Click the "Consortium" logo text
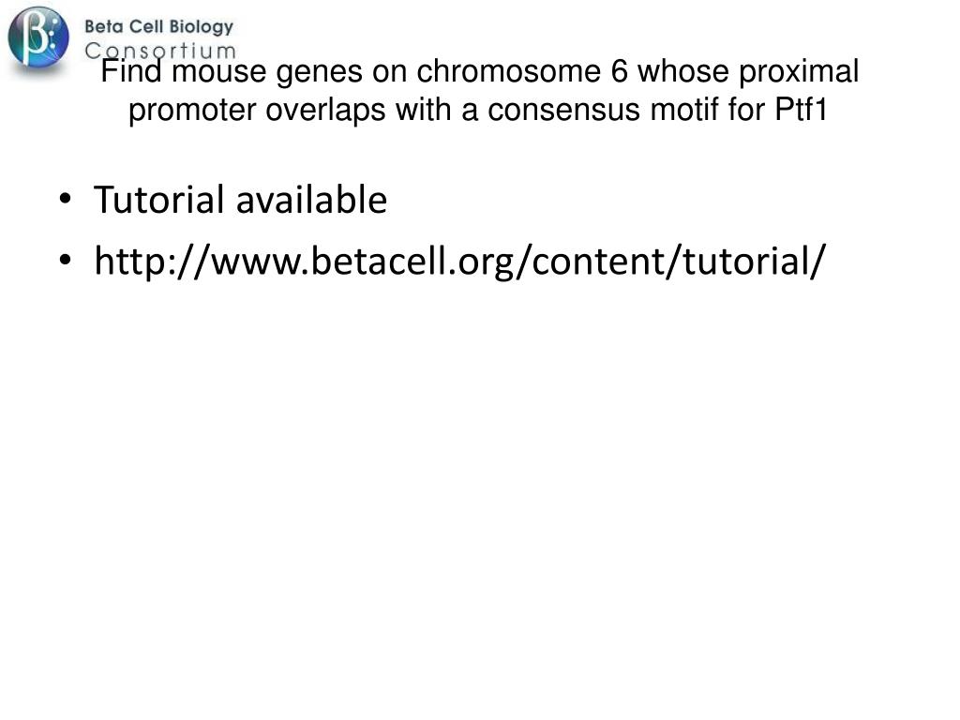 [160, 51]
